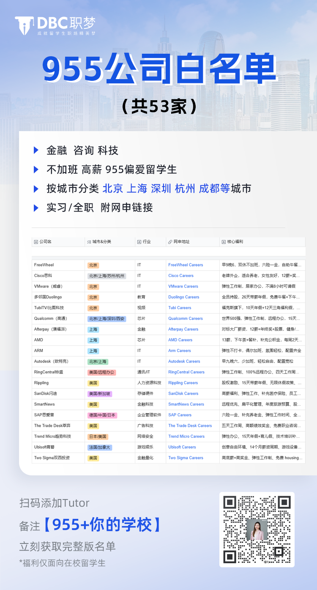
Task: Click the 核心福利 column header icon
Action: [x=224, y=242]
